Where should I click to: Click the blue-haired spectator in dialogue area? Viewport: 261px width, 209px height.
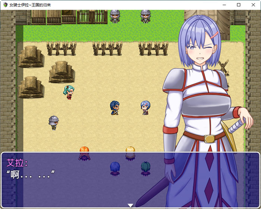click(115, 169)
